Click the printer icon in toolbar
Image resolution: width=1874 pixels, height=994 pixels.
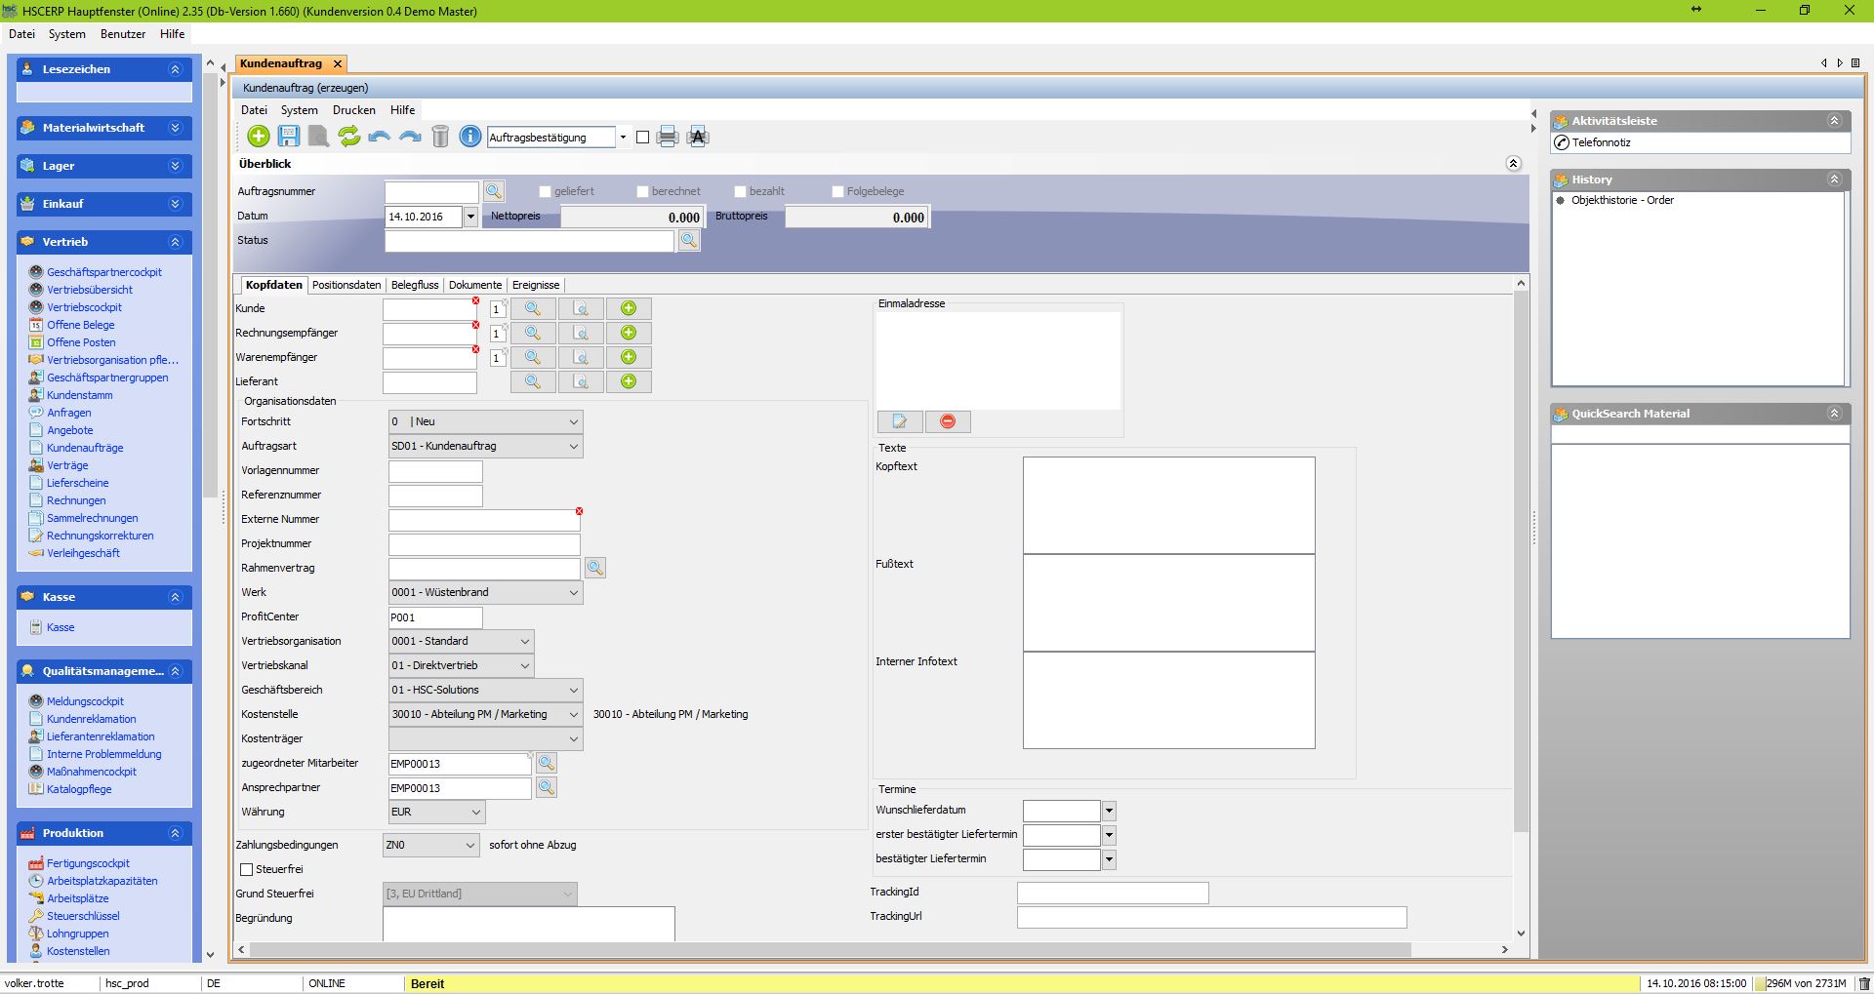668,137
